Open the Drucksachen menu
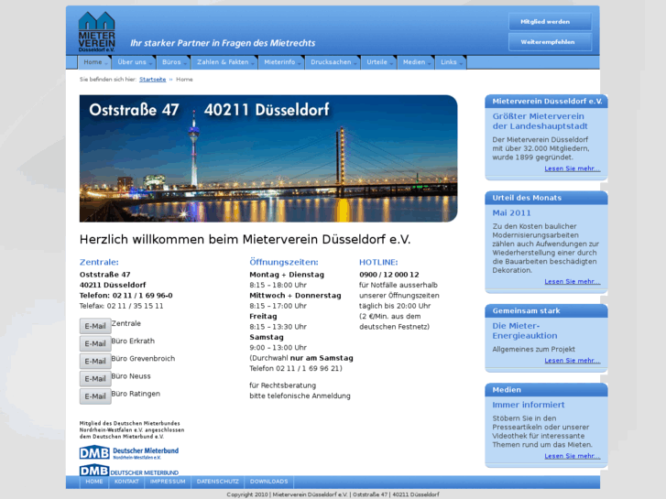The height and width of the screenshot is (499, 666). [333, 62]
